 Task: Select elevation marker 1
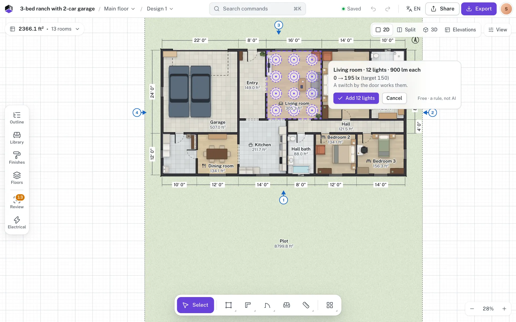[284, 200]
